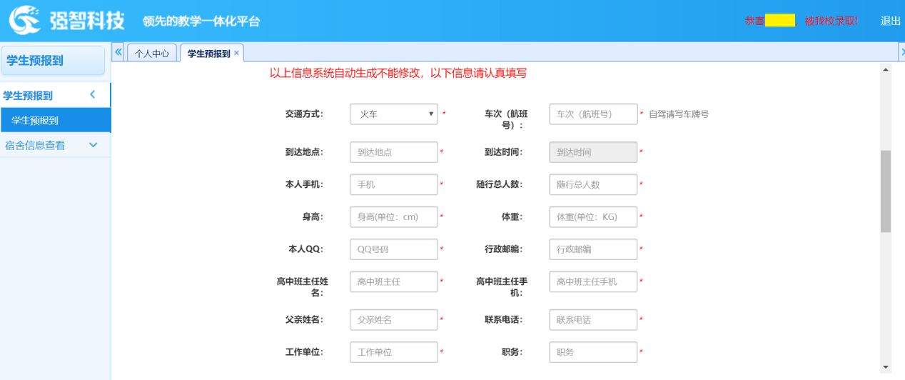Close the 学生预报到 tab
The height and width of the screenshot is (380, 905).
(x=236, y=53)
